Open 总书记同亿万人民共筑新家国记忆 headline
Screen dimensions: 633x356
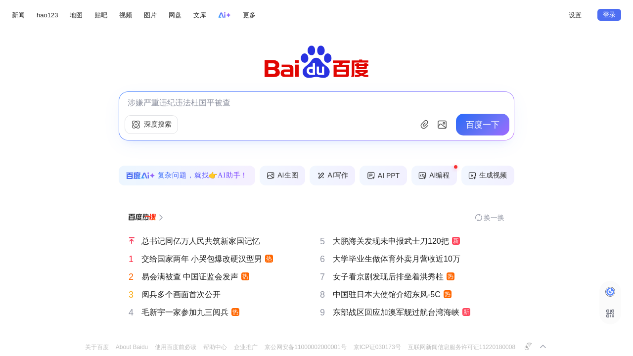tap(201, 241)
